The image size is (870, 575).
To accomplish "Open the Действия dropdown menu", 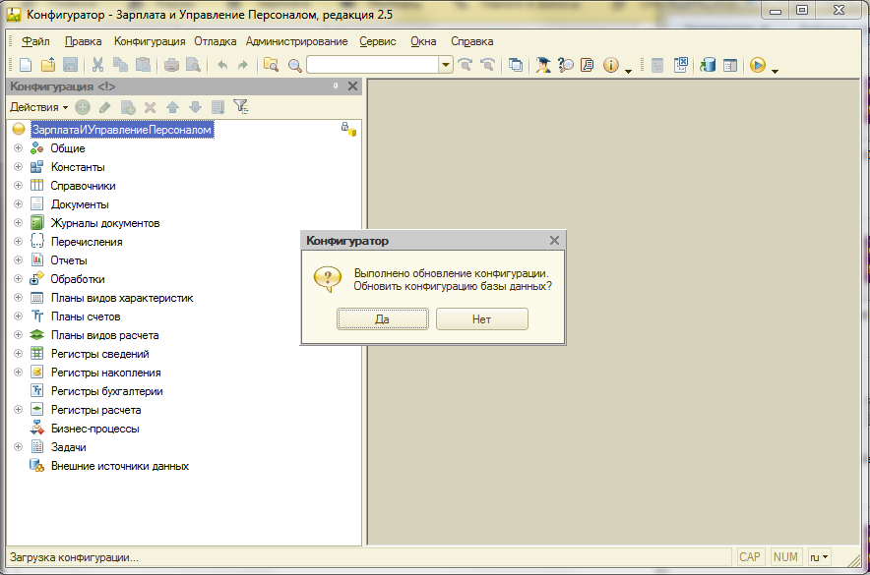I will (38, 107).
